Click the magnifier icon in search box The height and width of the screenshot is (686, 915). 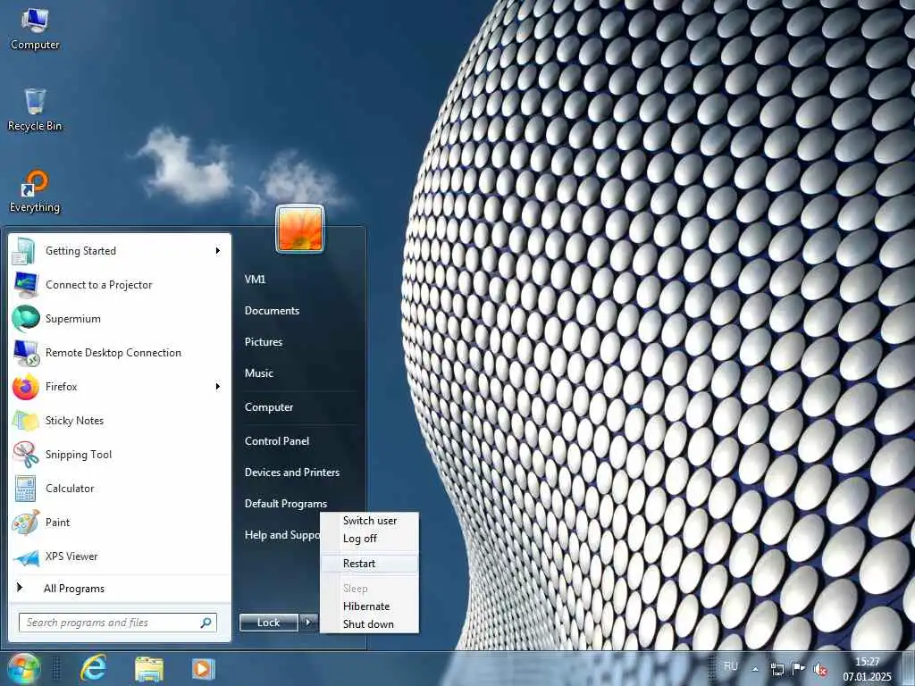pos(206,623)
